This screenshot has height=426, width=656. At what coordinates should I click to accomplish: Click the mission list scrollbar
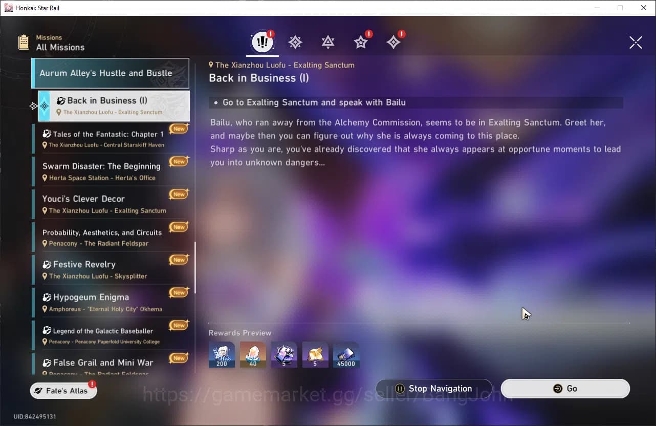point(195,266)
